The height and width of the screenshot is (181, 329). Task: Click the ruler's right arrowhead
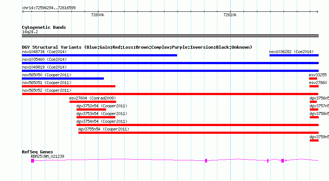pos(318,12)
